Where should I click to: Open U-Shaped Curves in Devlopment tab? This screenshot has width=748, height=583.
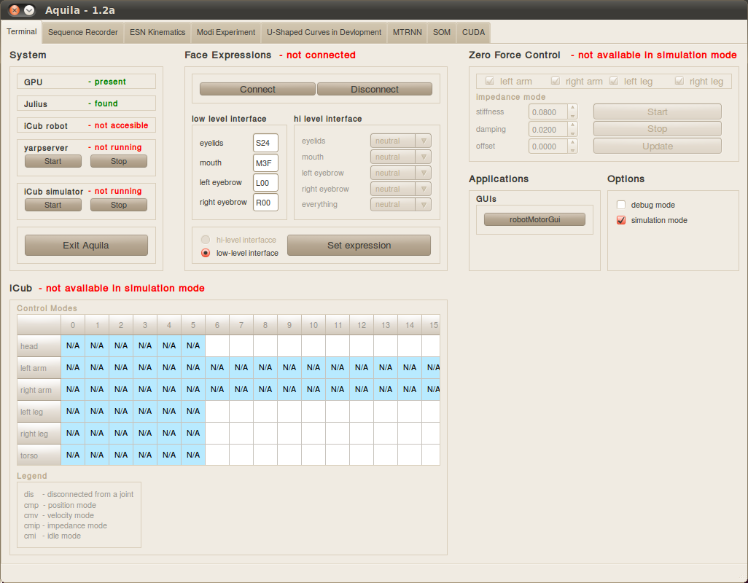(324, 32)
